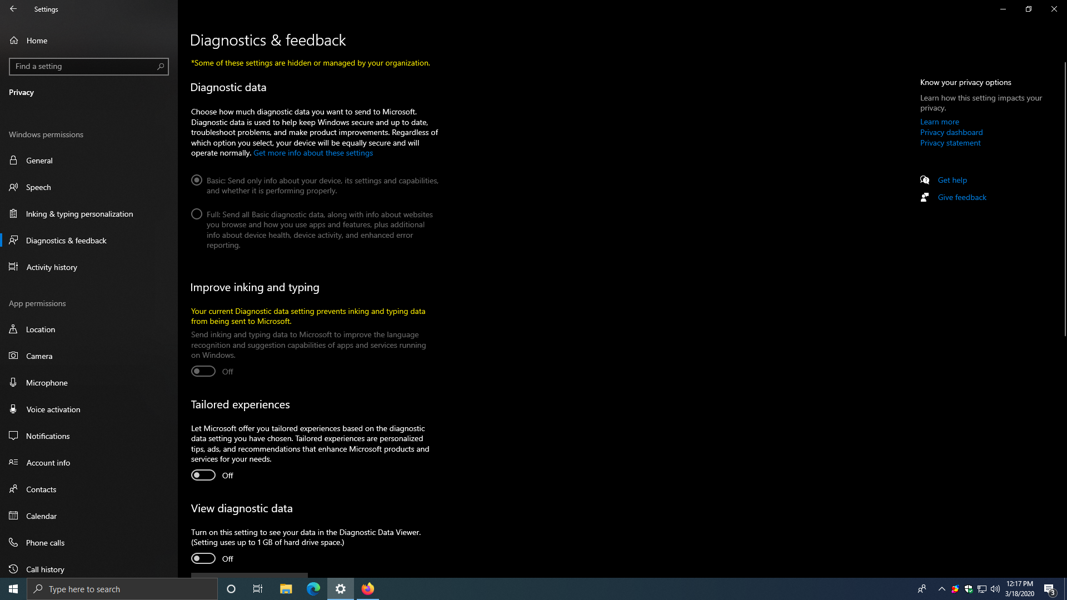Open Microphone permissions icon
The width and height of the screenshot is (1067, 600).
pyautogui.click(x=14, y=383)
